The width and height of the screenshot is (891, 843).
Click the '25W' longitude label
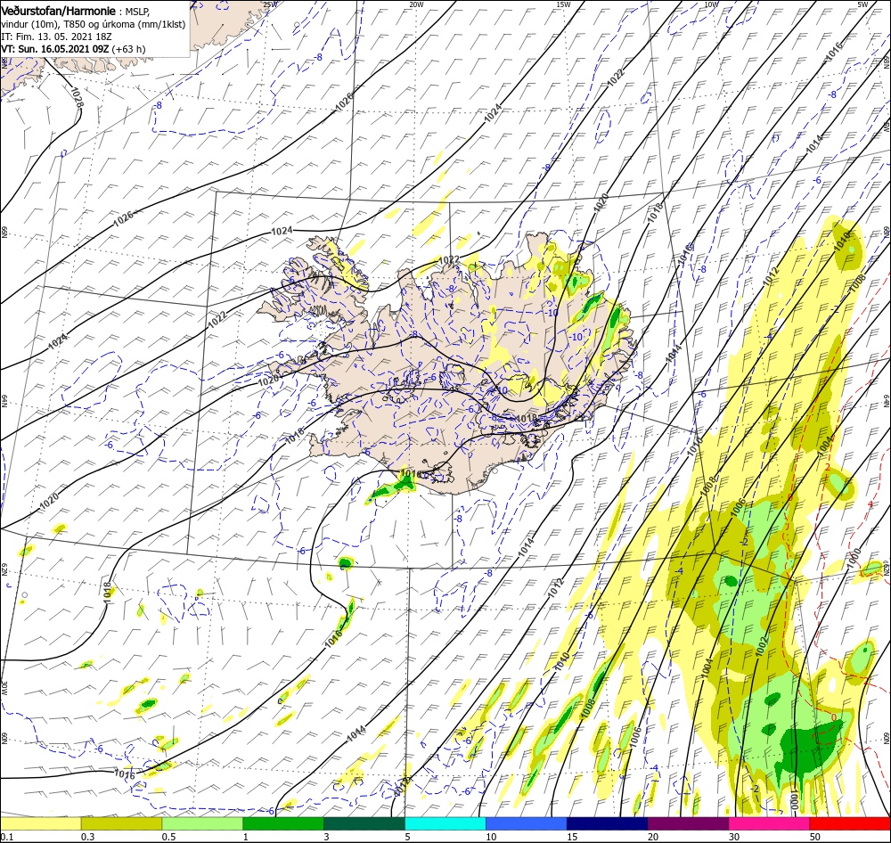270,4
